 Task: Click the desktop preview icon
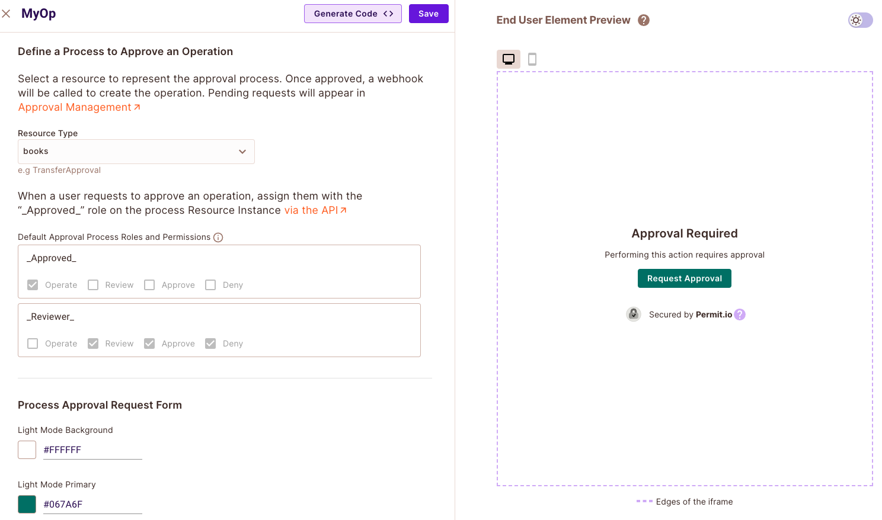click(509, 59)
